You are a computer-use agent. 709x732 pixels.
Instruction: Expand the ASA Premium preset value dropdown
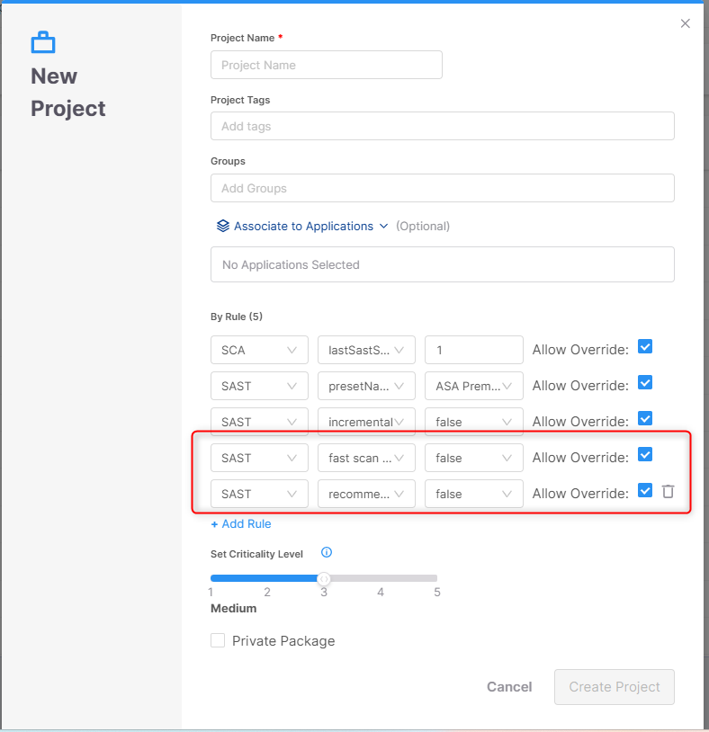click(x=473, y=386)
